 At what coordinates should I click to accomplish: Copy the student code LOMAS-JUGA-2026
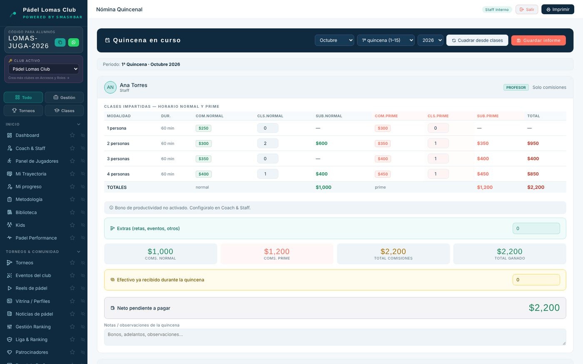click(60, 42)
